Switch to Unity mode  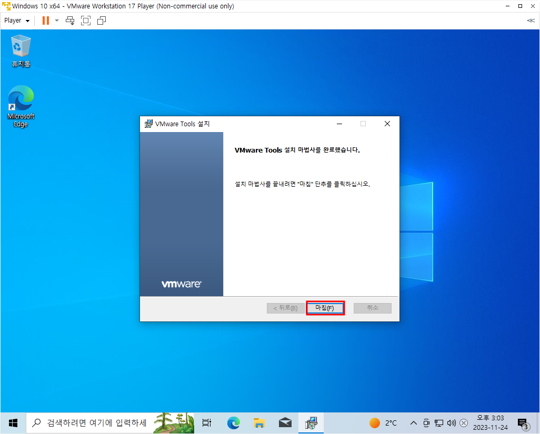(x=102, y=21)
